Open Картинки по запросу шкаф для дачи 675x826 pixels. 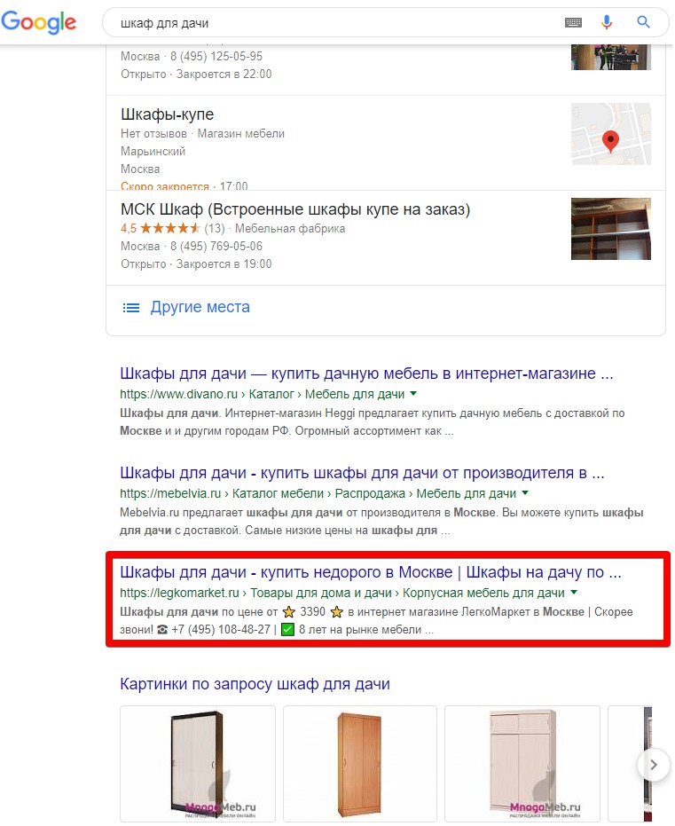[x=255, y=684]
